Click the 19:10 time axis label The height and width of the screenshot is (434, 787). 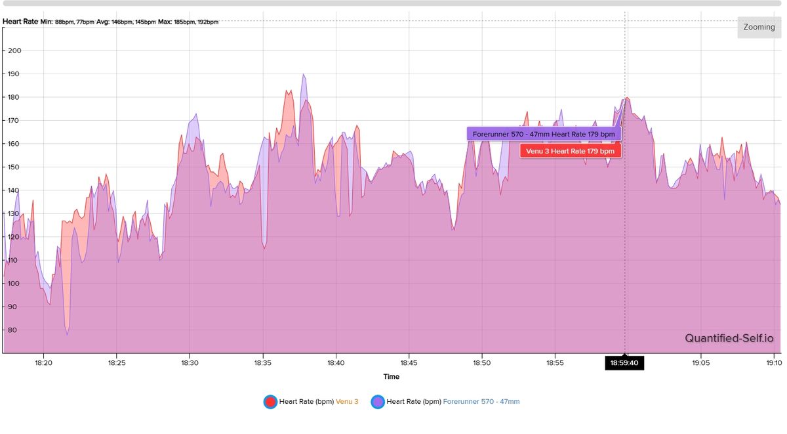(773, 362)
